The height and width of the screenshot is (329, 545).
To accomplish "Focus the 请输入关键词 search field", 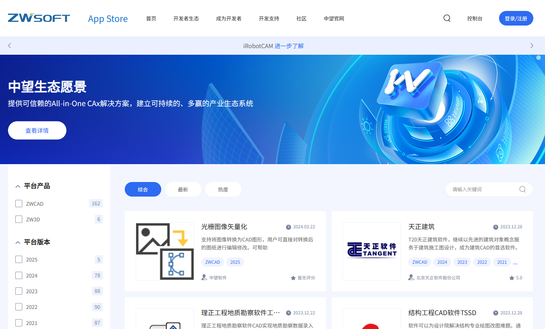I will point(489,189).
